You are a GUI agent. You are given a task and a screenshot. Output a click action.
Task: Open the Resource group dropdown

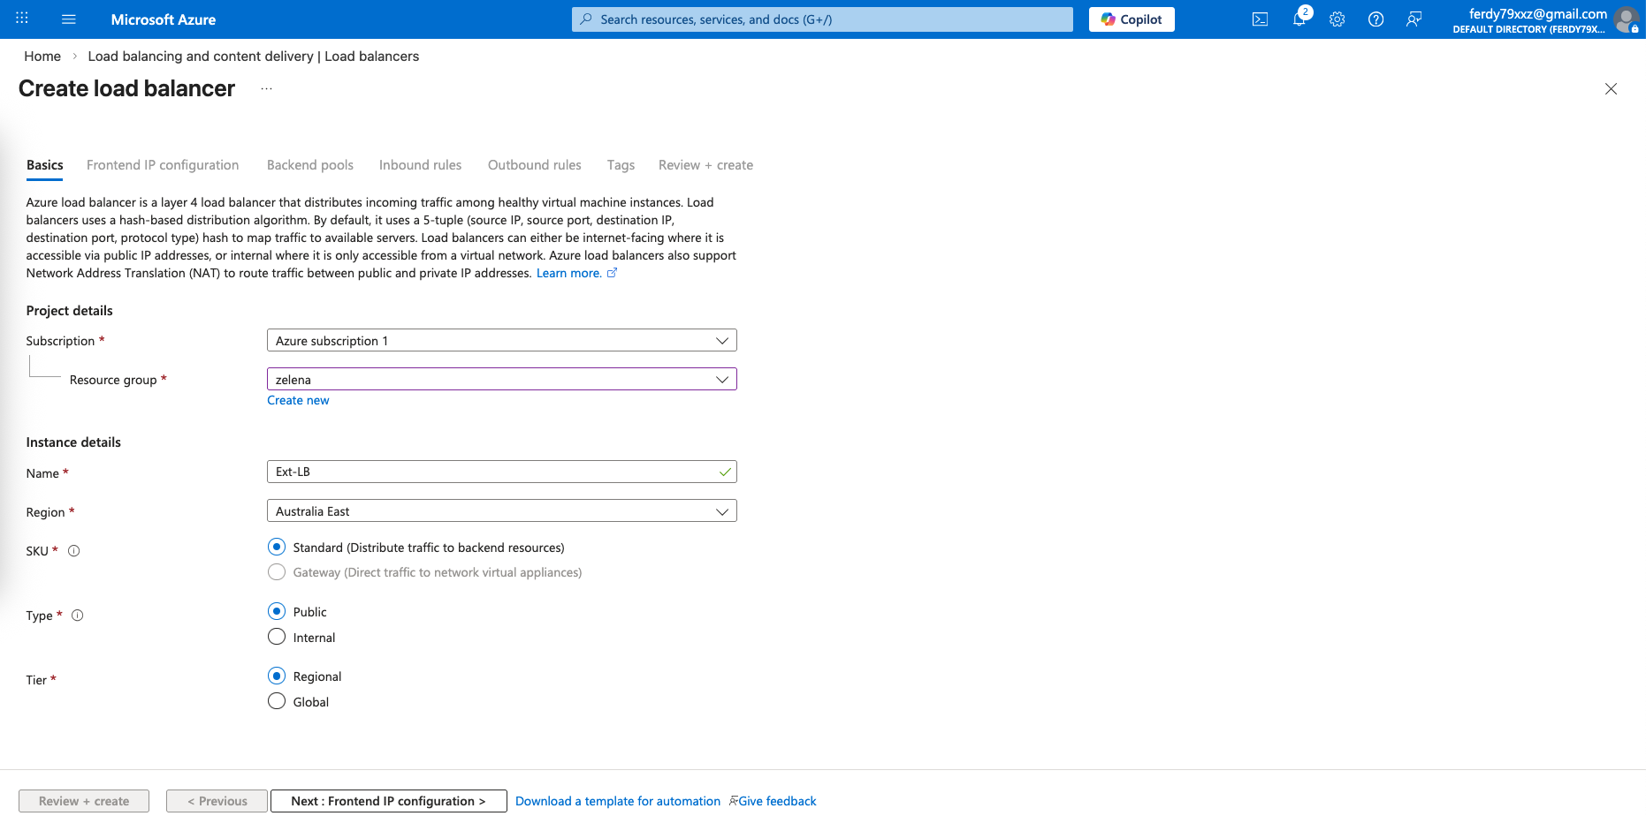click(501, 380)
